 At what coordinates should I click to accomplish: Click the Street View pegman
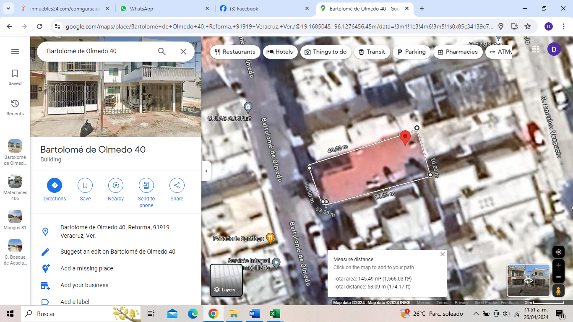pyautogui.click(x=558, y=290)
